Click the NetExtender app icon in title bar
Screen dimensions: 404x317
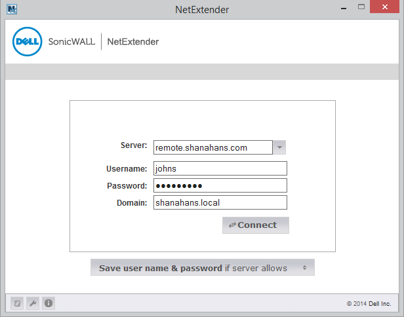(x=12, y=9)
